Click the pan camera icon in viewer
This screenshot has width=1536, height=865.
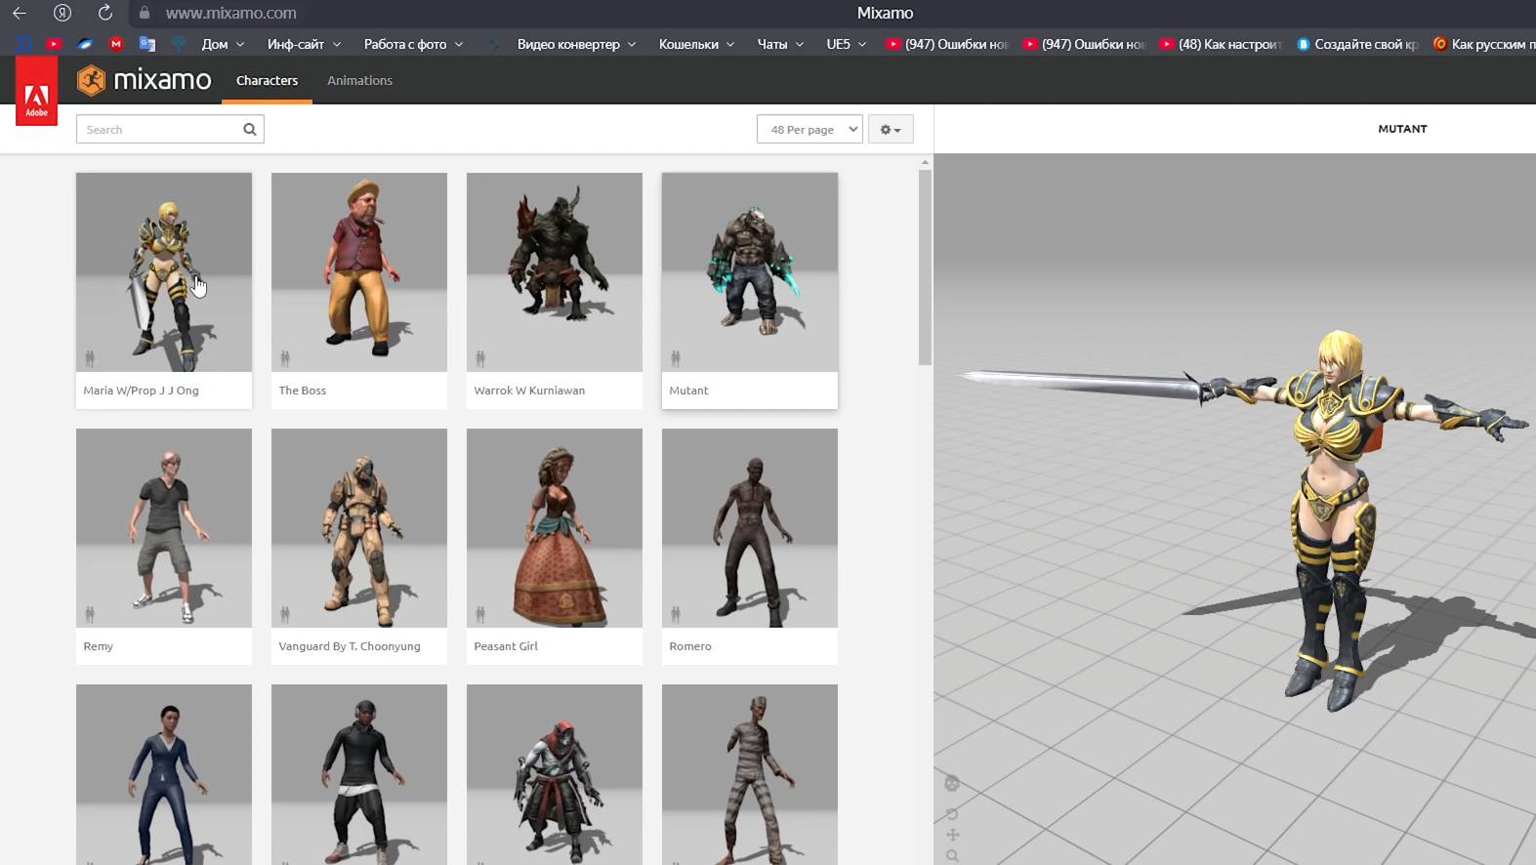click(x=952, y=835)
